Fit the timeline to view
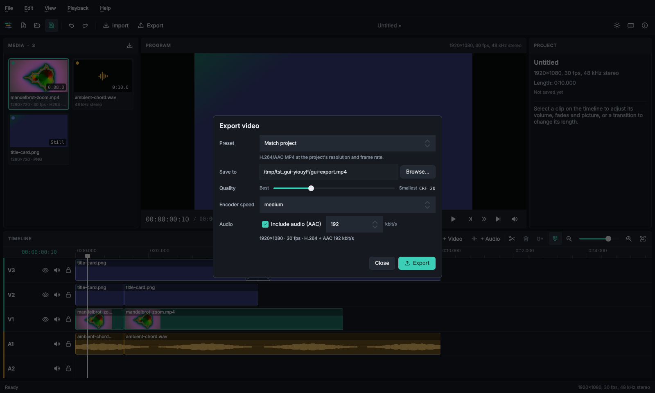 pos(643,239)
